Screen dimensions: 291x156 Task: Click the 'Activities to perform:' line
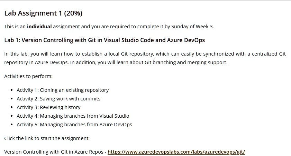coord(28,76)
